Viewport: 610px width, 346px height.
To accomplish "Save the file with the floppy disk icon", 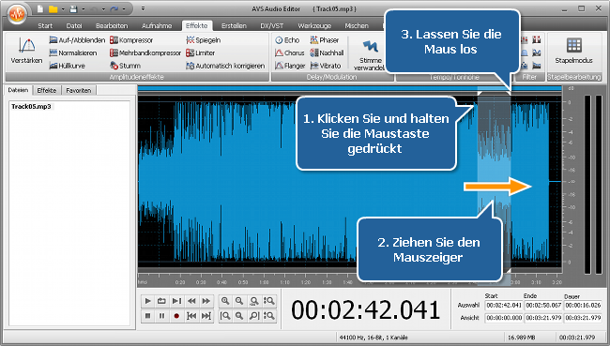I will (73, 9).
